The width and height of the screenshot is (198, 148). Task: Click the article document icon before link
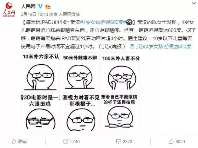132,46
